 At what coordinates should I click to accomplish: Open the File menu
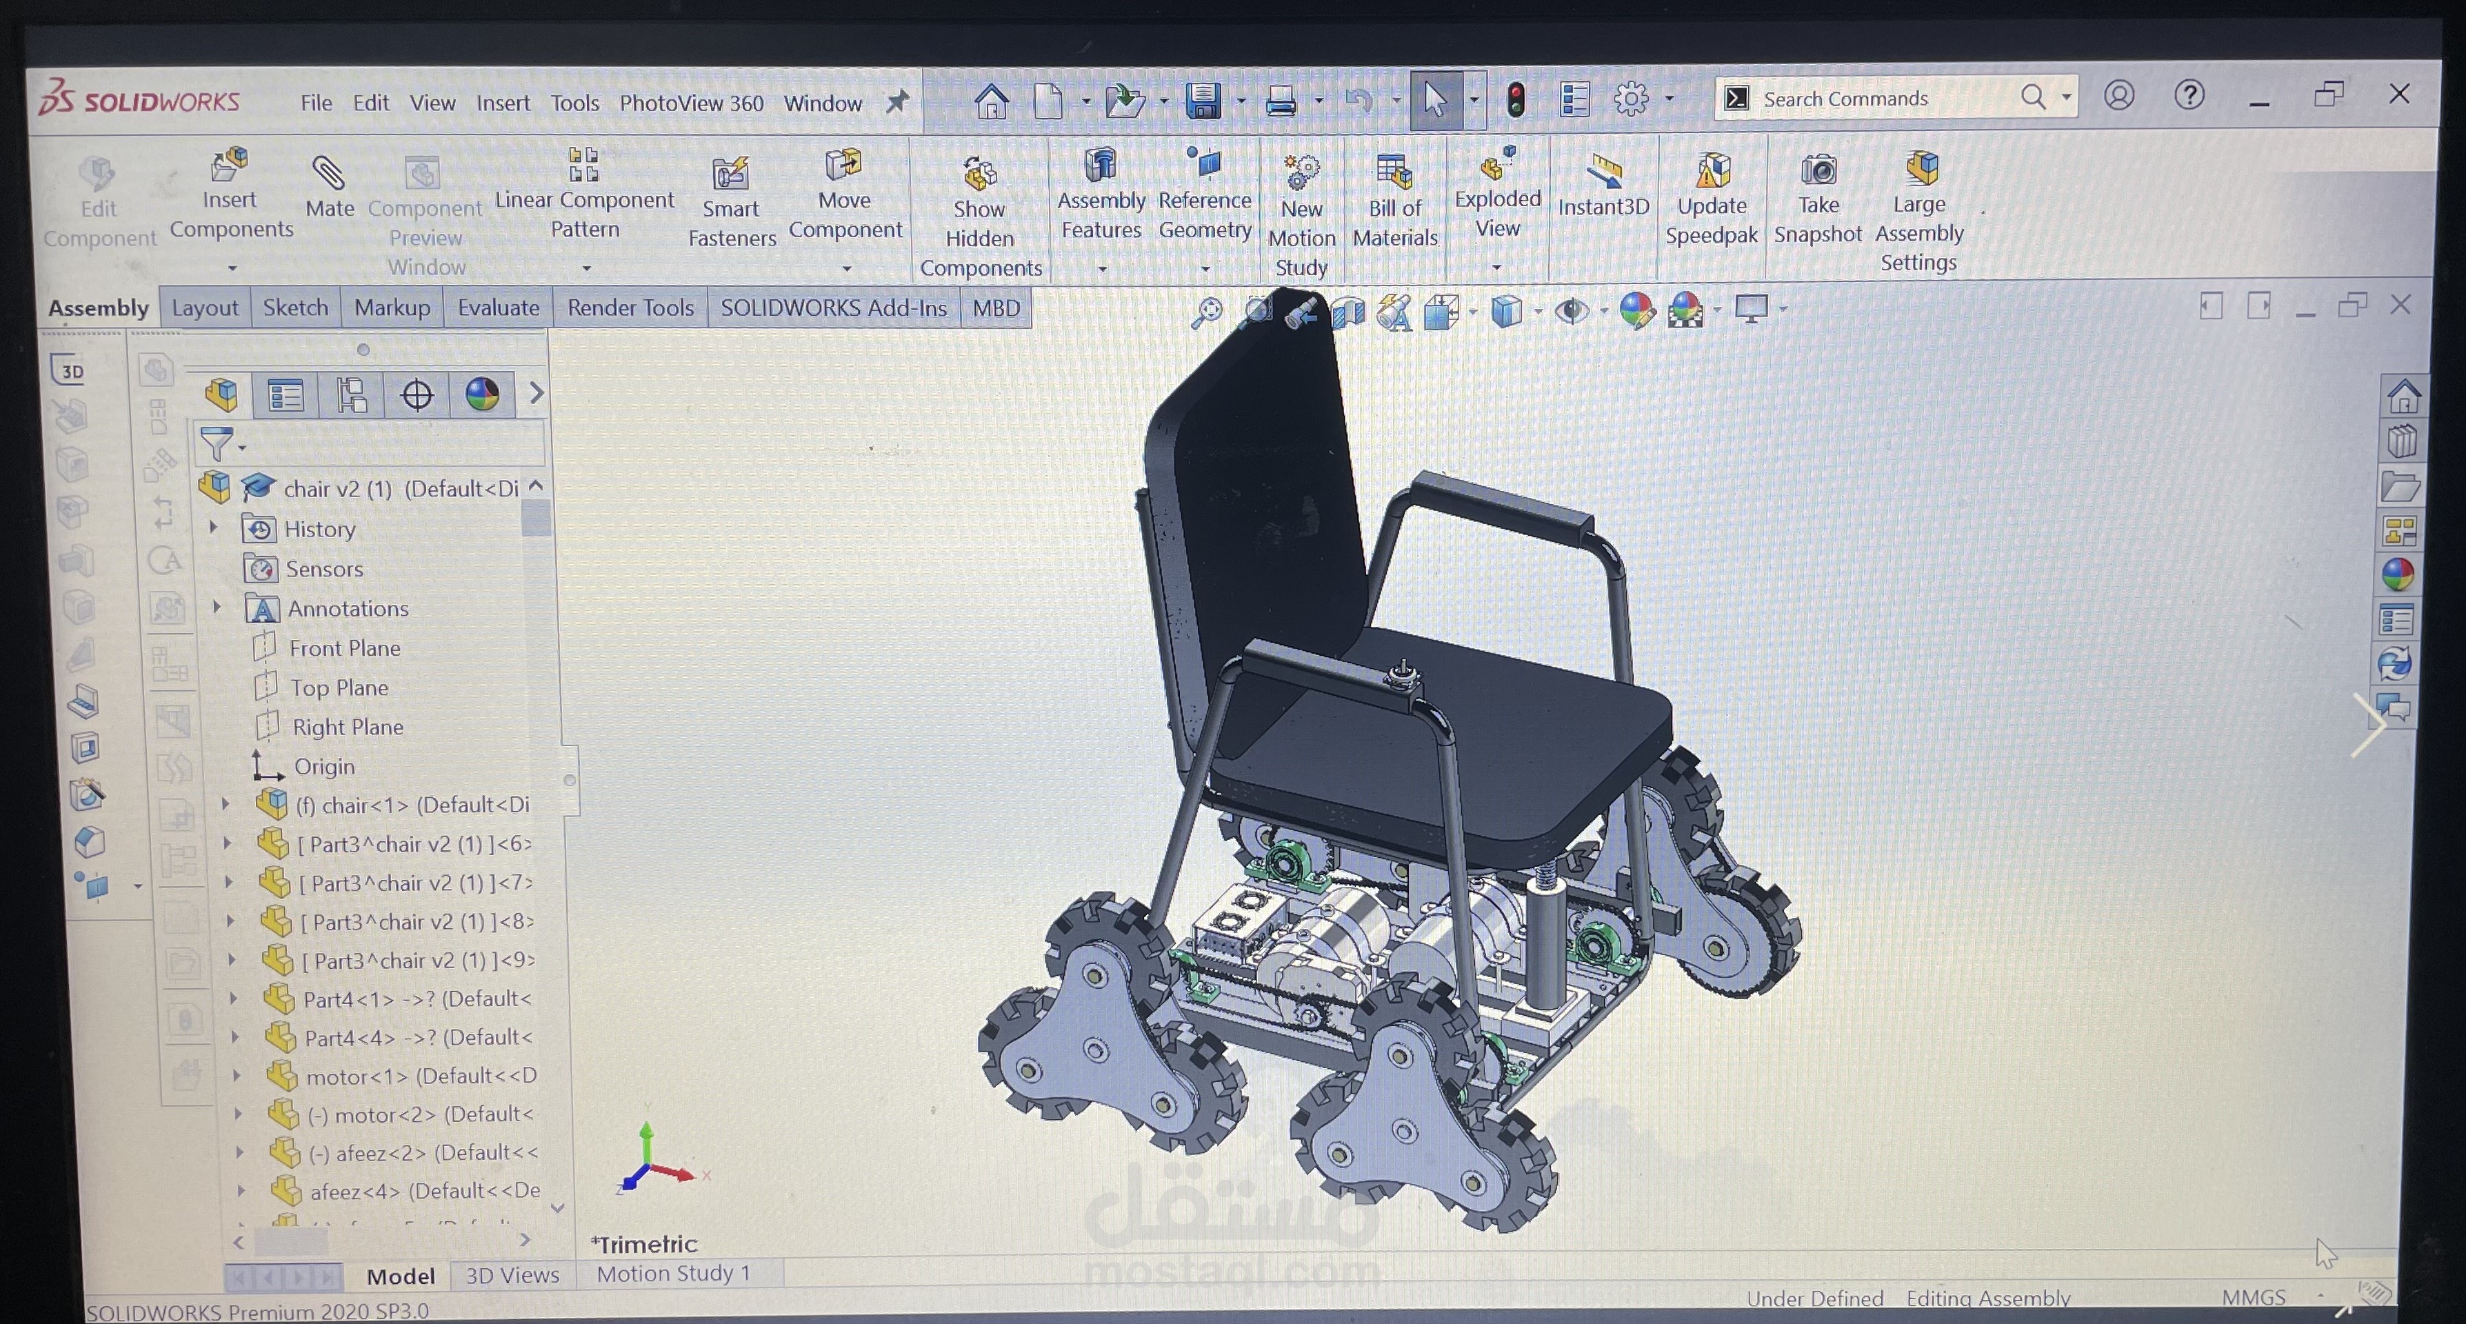tap(316, 103)
